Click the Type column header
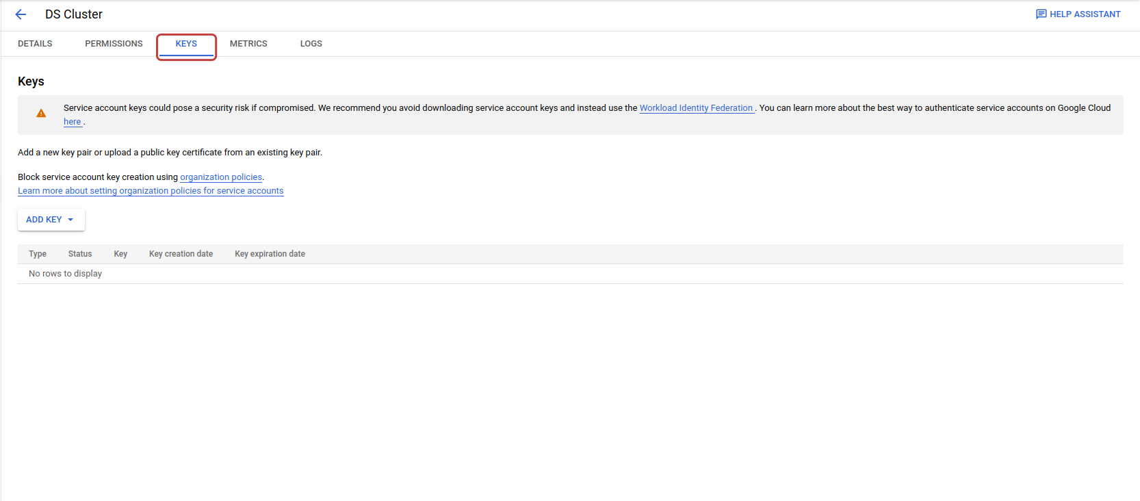This screenshot has height=501, width=1140. (x=38, y=254)
